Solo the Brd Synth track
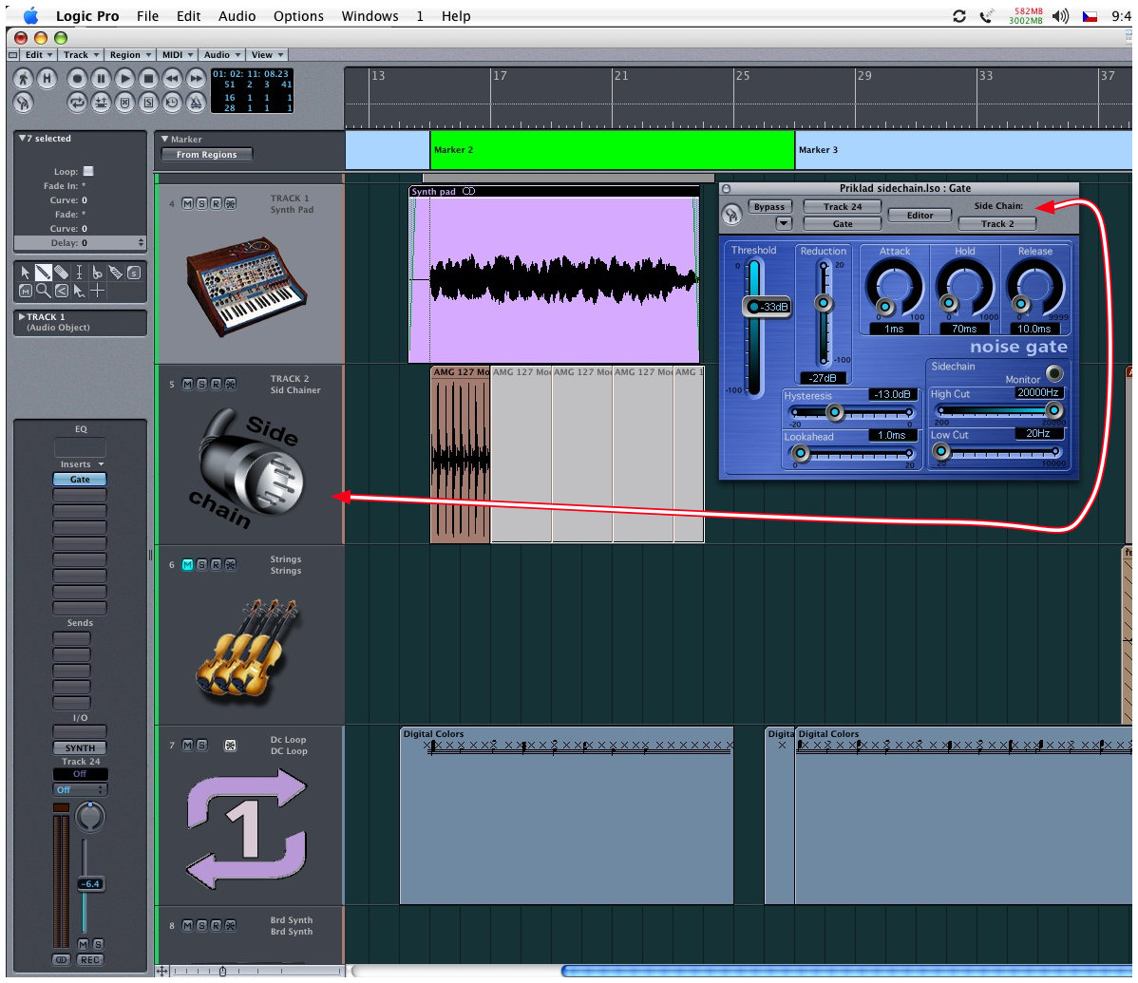This screenshot has height=983, width=1138. [201, 926]
